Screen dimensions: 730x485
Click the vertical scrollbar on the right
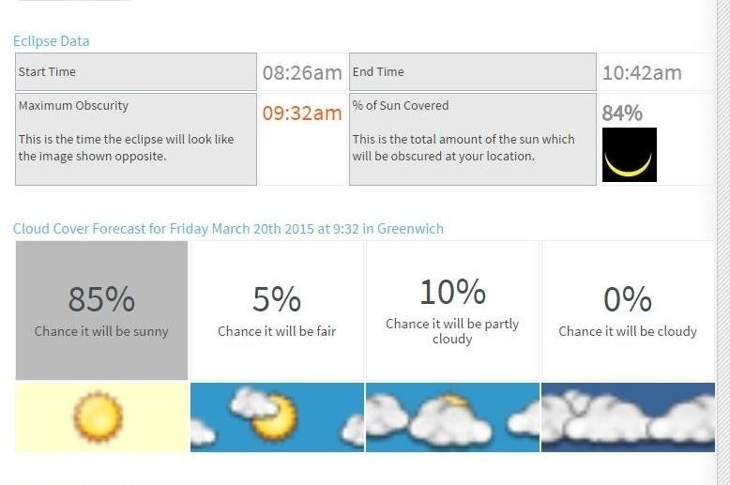722,235
